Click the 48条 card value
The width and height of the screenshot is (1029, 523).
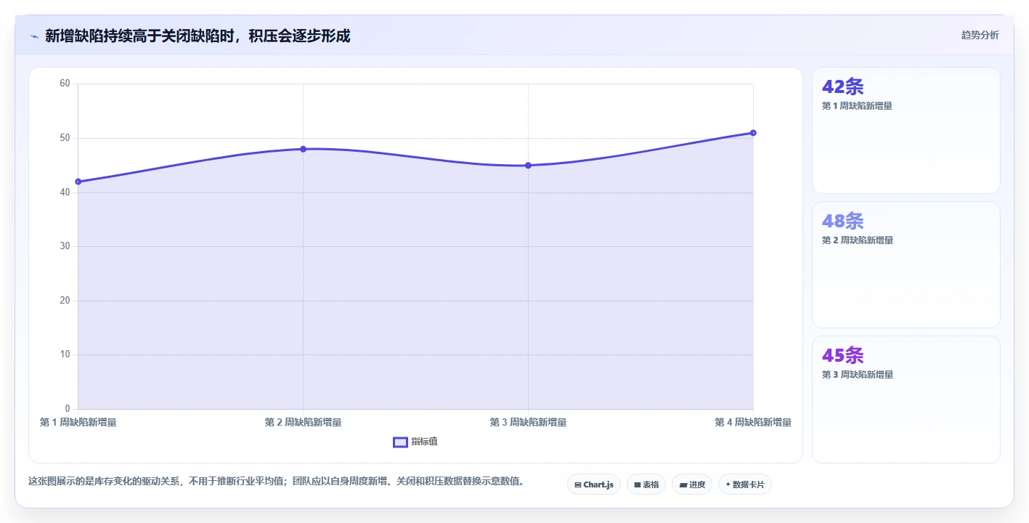[842, 221]
